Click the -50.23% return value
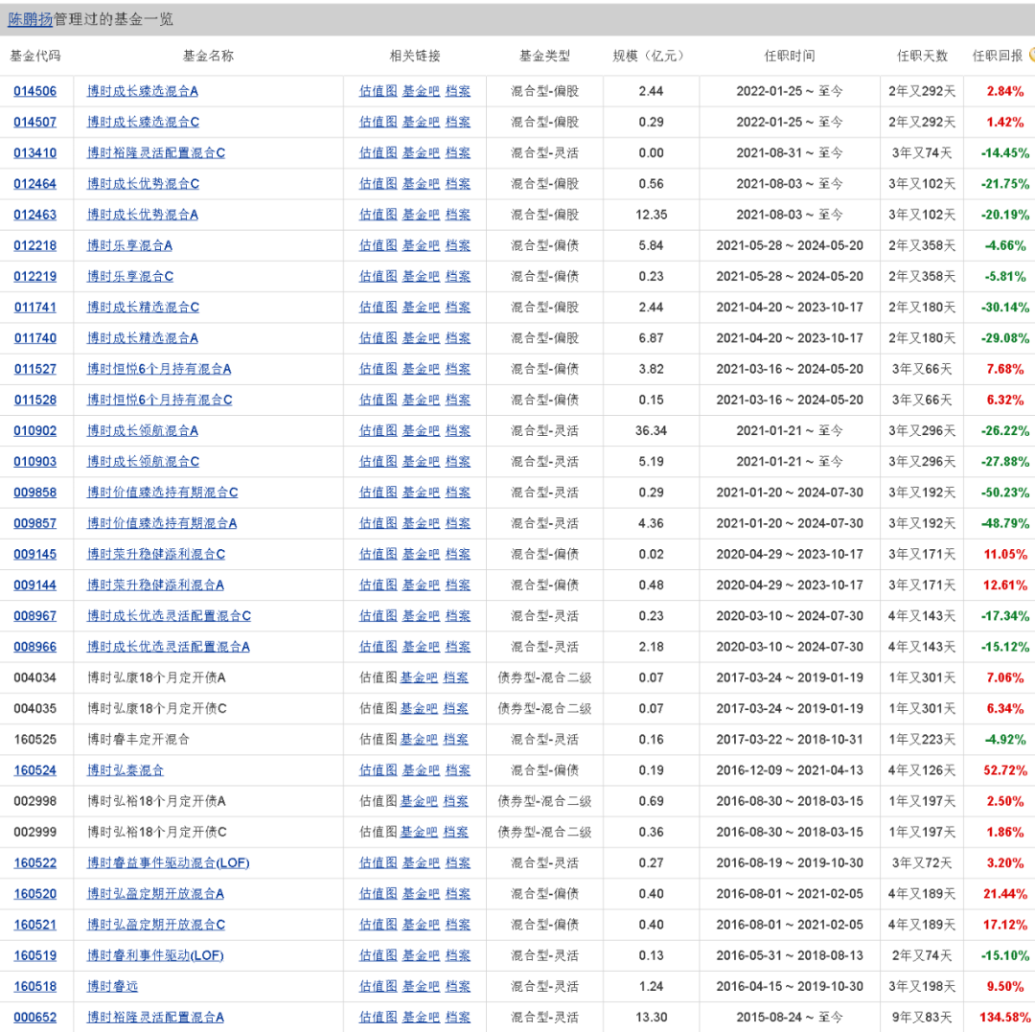Viewport: 1035px width, 1032px height. tap(1004, 493)
